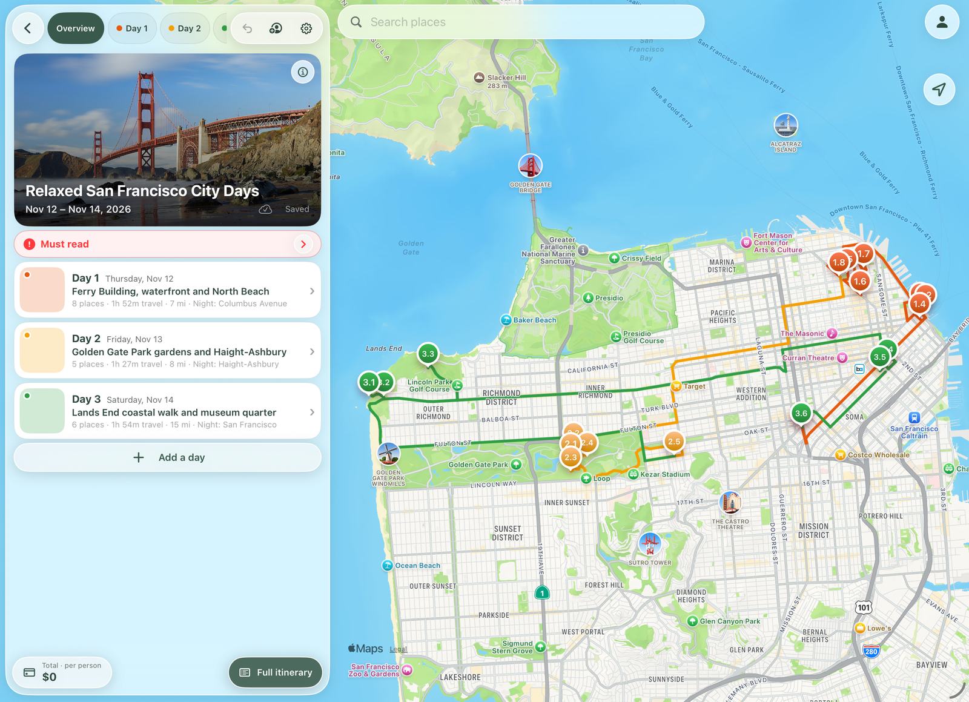
Task: Click the Kezar Stadium marker
Action: (633, 474)
